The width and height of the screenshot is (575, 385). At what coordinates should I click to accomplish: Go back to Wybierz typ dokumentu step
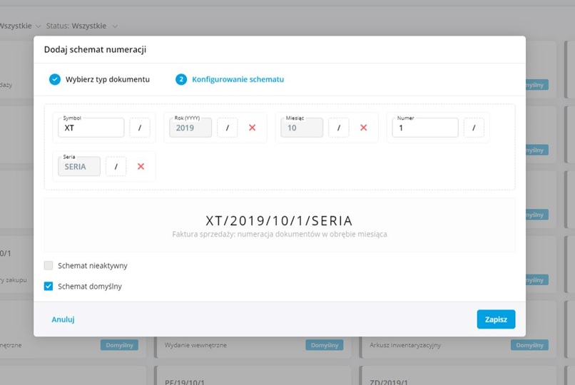coord(107,79)
